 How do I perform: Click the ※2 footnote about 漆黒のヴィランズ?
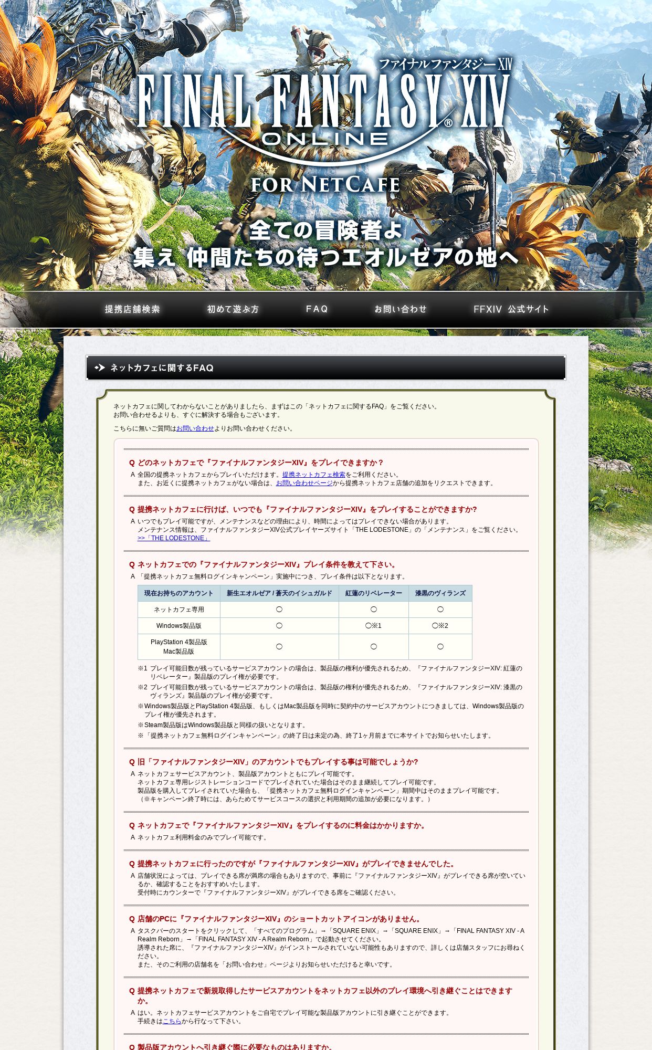point(330,691)
